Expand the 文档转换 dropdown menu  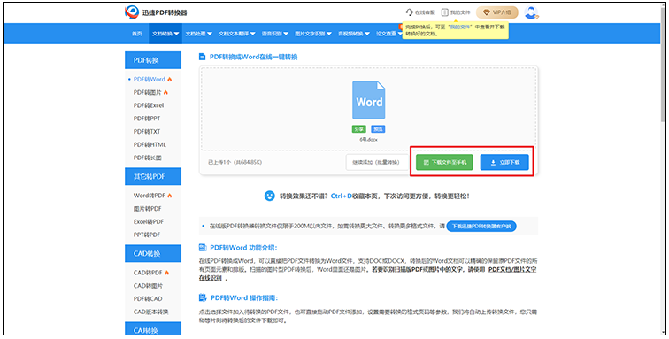point(165,34)
